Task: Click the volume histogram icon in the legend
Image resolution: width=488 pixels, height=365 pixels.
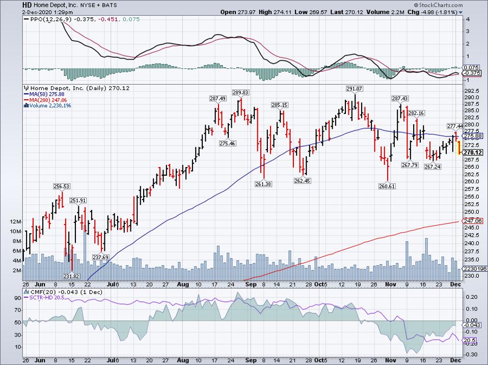Action: point(26,106)
